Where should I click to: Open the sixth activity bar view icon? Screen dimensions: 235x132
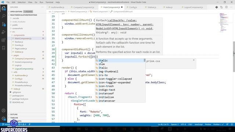point(3,48)
